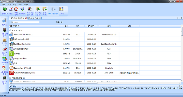Close the All Programs tab

pos(26,18)
